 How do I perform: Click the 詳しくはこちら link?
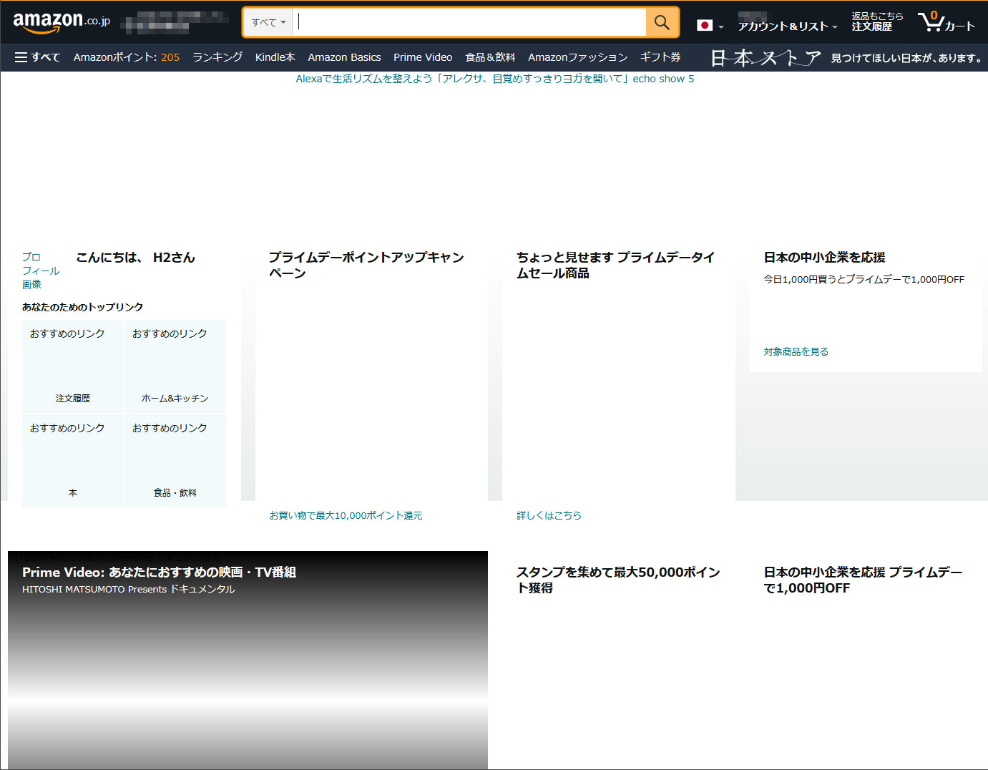[x=549, y=515]
